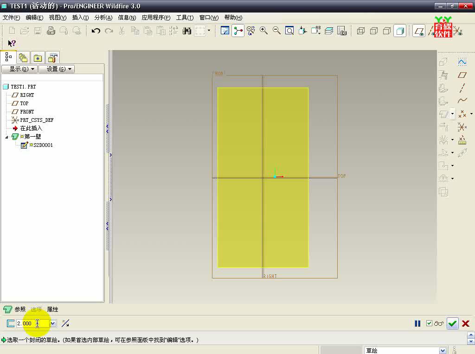Click the Datum Plane tool icon
475x354 pixels.
pyautogui.click(x=462, y=75)
